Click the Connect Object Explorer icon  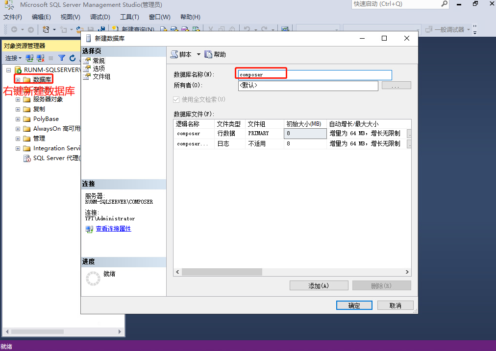(29, 58)
